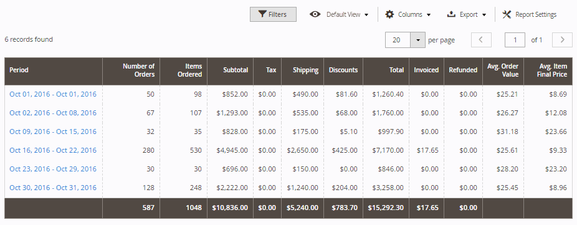
Task: Click the 6 records found text
Action: click(29, 39)
